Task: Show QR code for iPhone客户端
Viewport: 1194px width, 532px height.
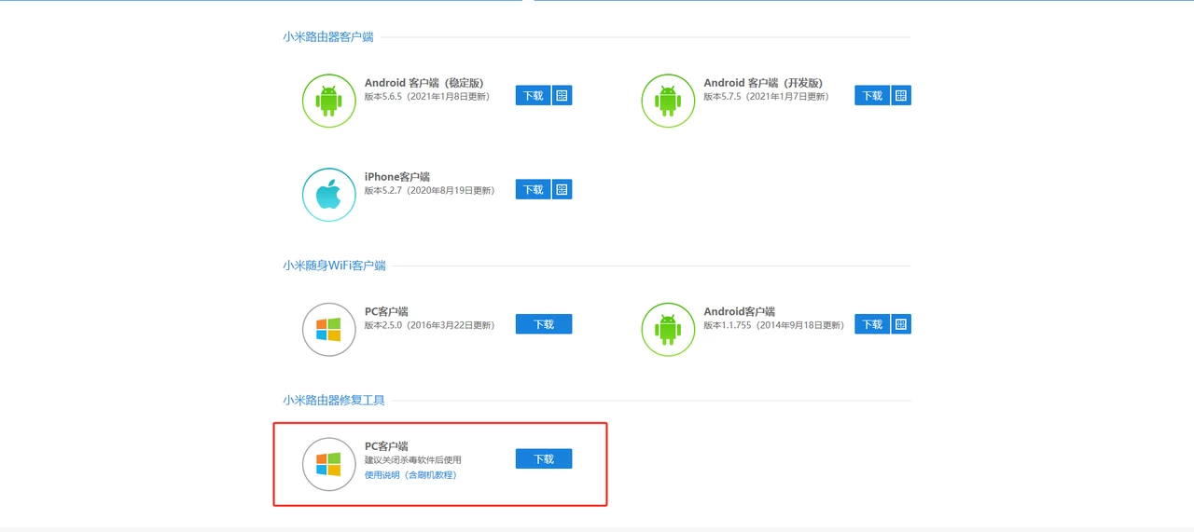Action: coord(562,189)
